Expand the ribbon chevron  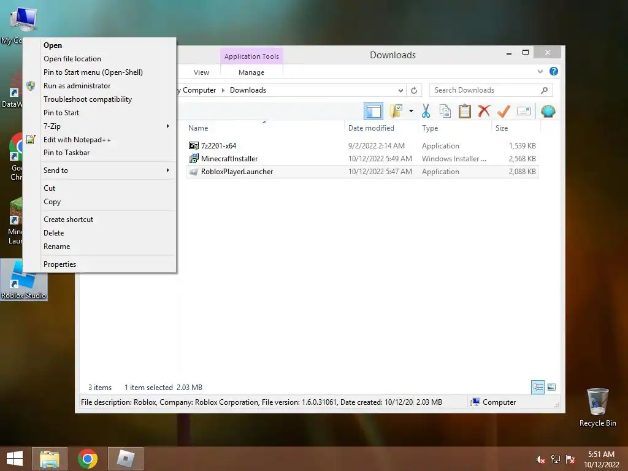click(540, 71)
